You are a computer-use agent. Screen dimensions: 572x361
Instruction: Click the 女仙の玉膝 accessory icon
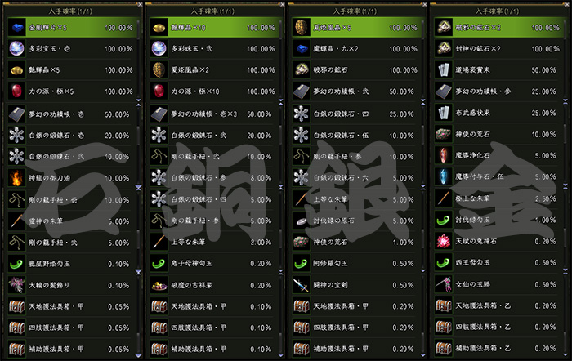pyautogui.click(x=444, y=284)
